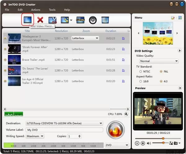Select NTSC TV standard
186x154 pixels.
[141, 72]
